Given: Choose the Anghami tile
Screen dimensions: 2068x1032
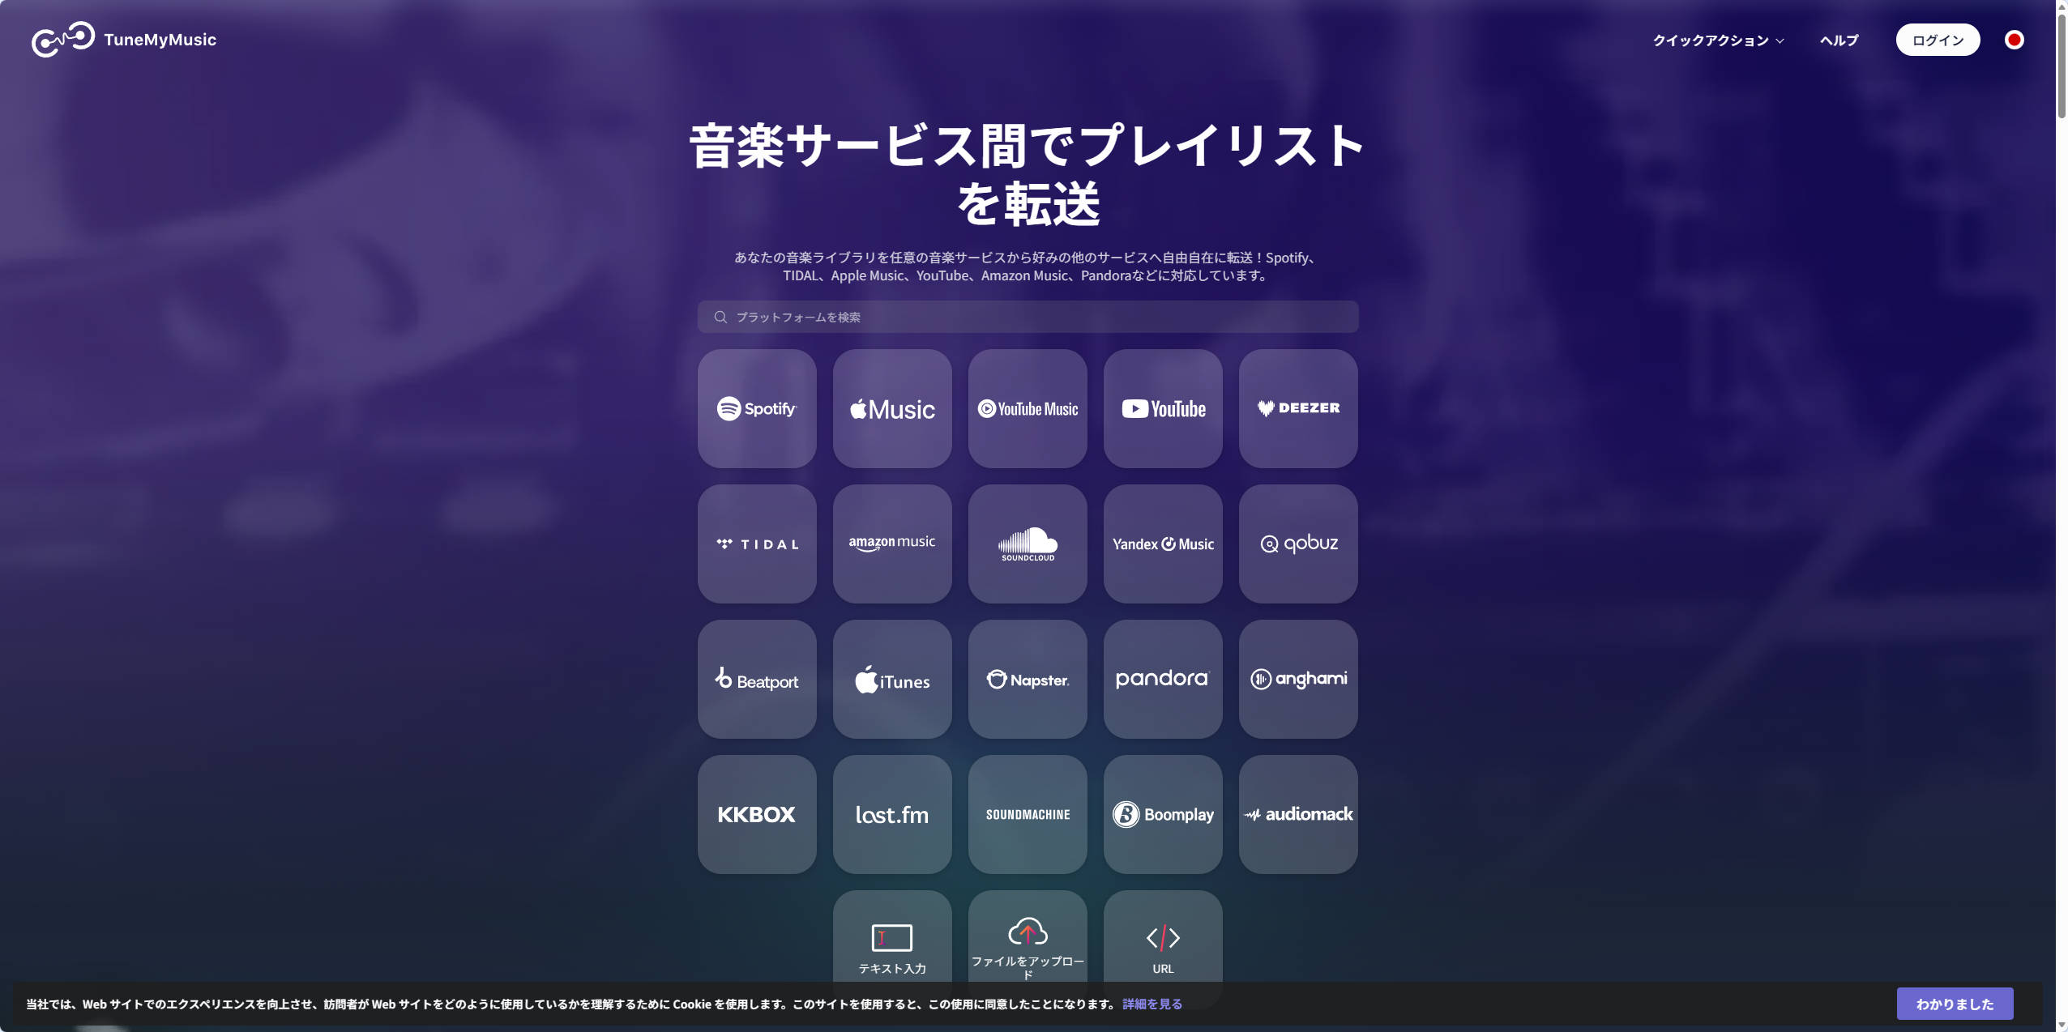Looking at the screenshot, I should [1298, 679].
